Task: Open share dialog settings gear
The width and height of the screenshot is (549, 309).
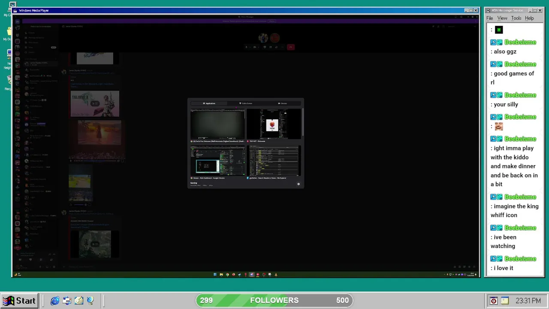Action: tap(299, 184)
